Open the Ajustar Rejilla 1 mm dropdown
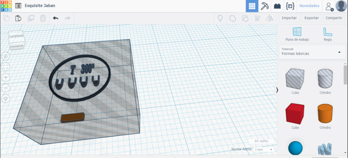The width and height of the screenshot is (348, 158). (x=263, y=149)
